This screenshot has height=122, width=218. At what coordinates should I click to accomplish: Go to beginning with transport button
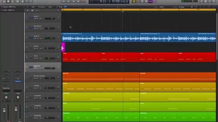[74, 1]
